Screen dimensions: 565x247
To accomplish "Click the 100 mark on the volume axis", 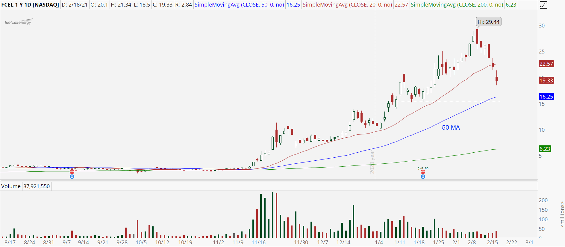I will click(543, 220).
